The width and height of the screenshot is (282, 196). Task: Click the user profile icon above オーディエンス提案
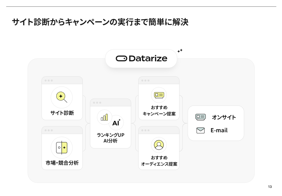click(x=159, y=145)
